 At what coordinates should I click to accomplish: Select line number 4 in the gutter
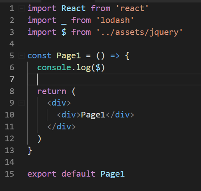[x=12, y=44]
